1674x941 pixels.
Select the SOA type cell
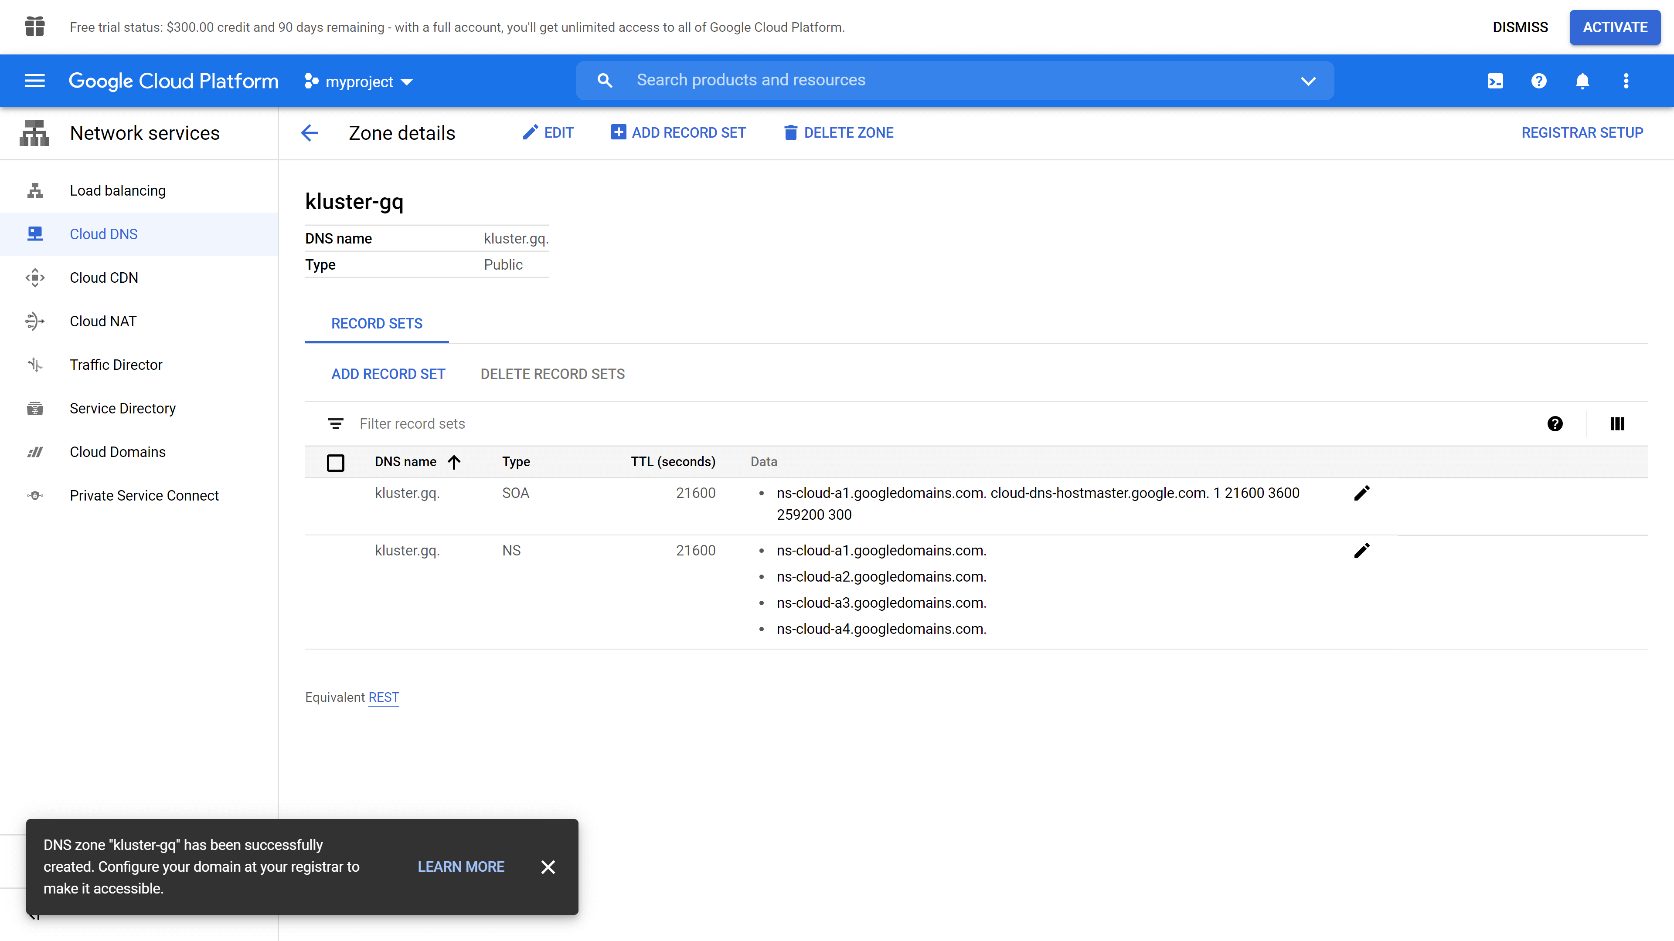pos(515,493)
